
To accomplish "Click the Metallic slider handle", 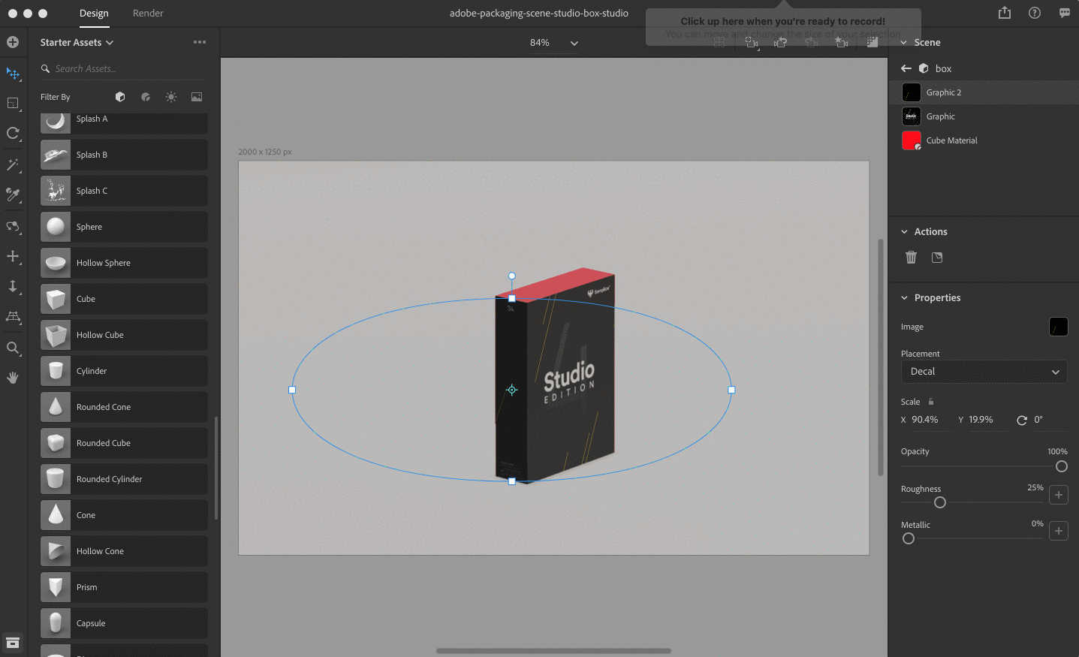I will click(x=909, y=538).
